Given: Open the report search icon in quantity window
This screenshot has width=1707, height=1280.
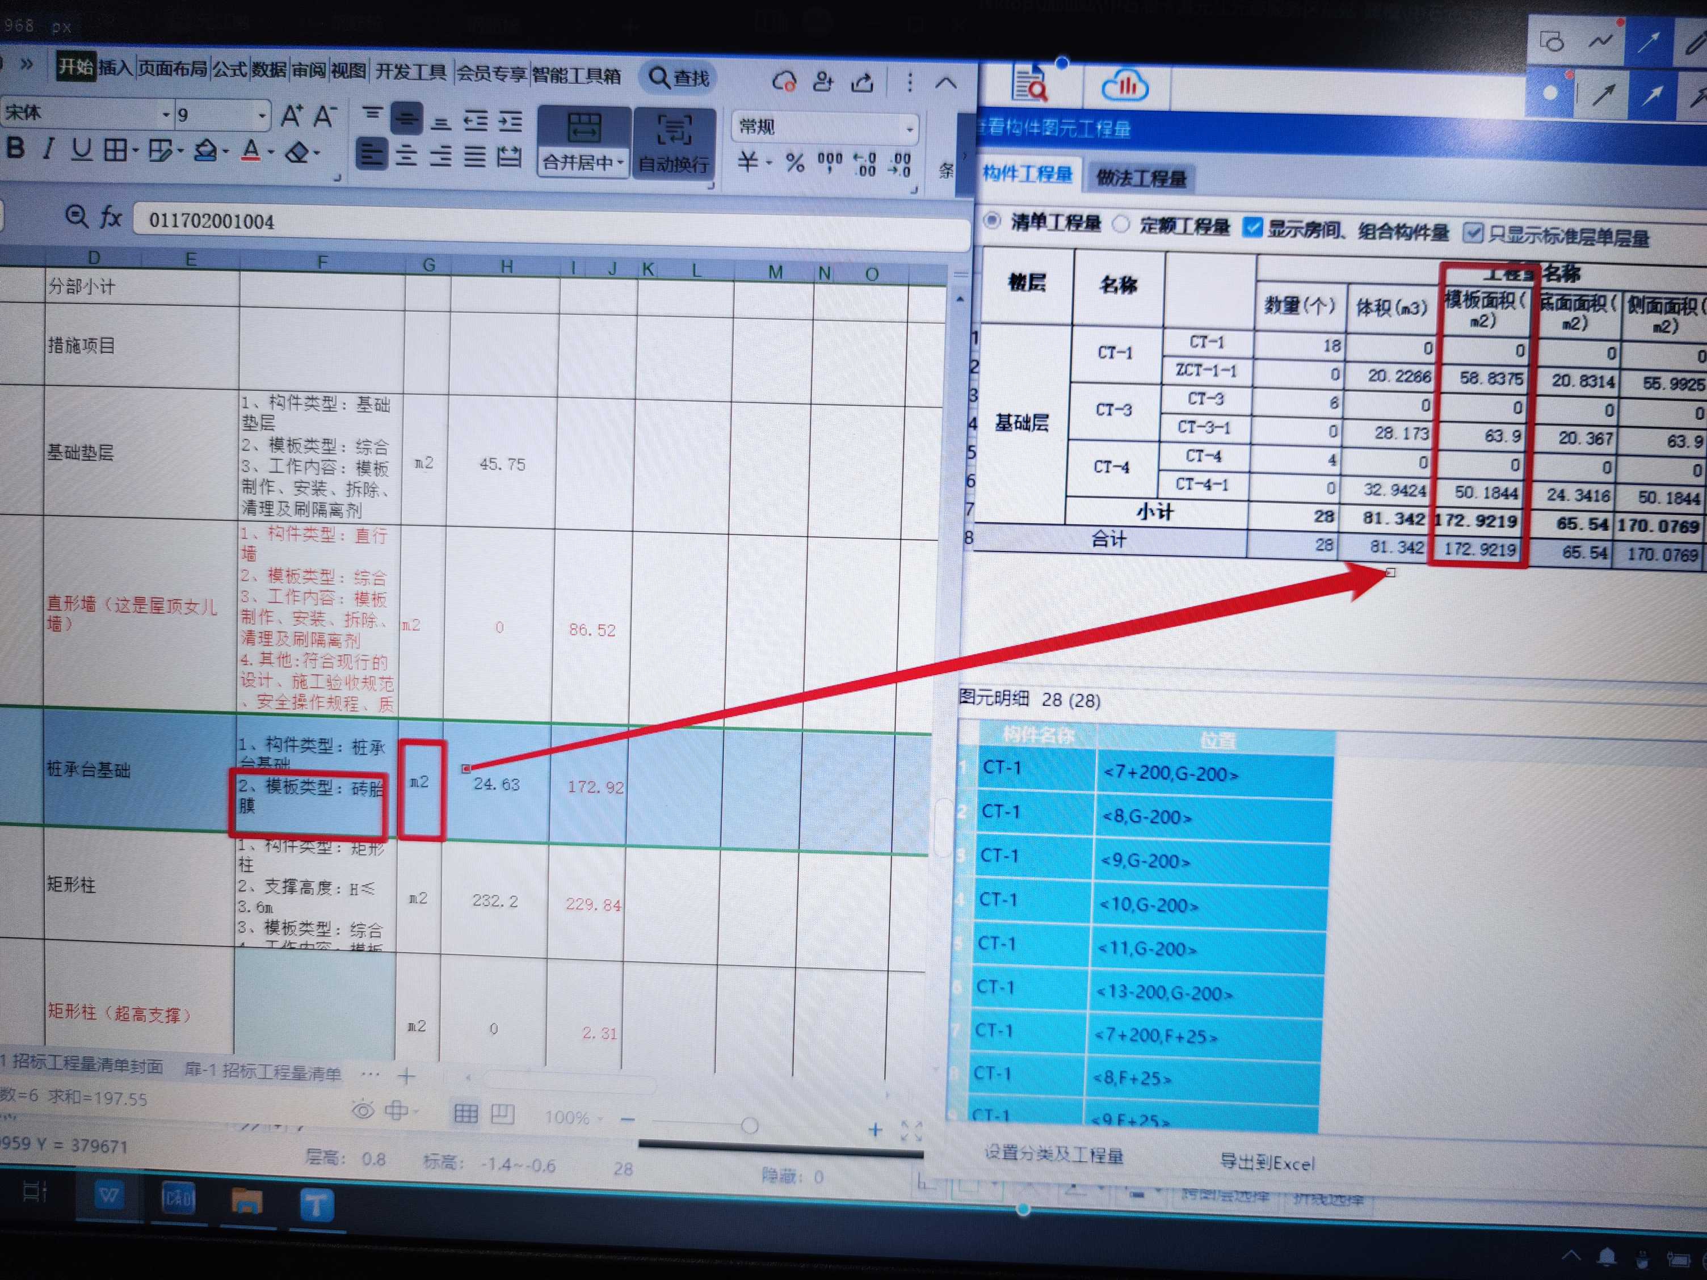Looking at the screenshot, I should coord(1030,84).
